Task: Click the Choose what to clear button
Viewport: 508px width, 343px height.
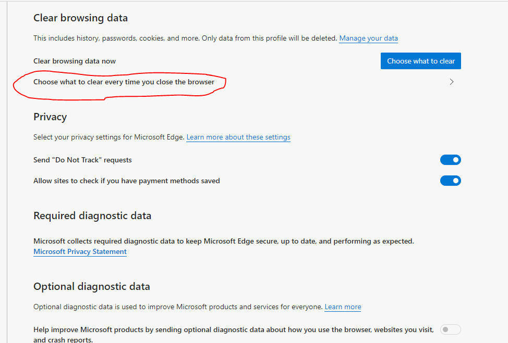Action: pyautogui.click(x=420, y=61)
